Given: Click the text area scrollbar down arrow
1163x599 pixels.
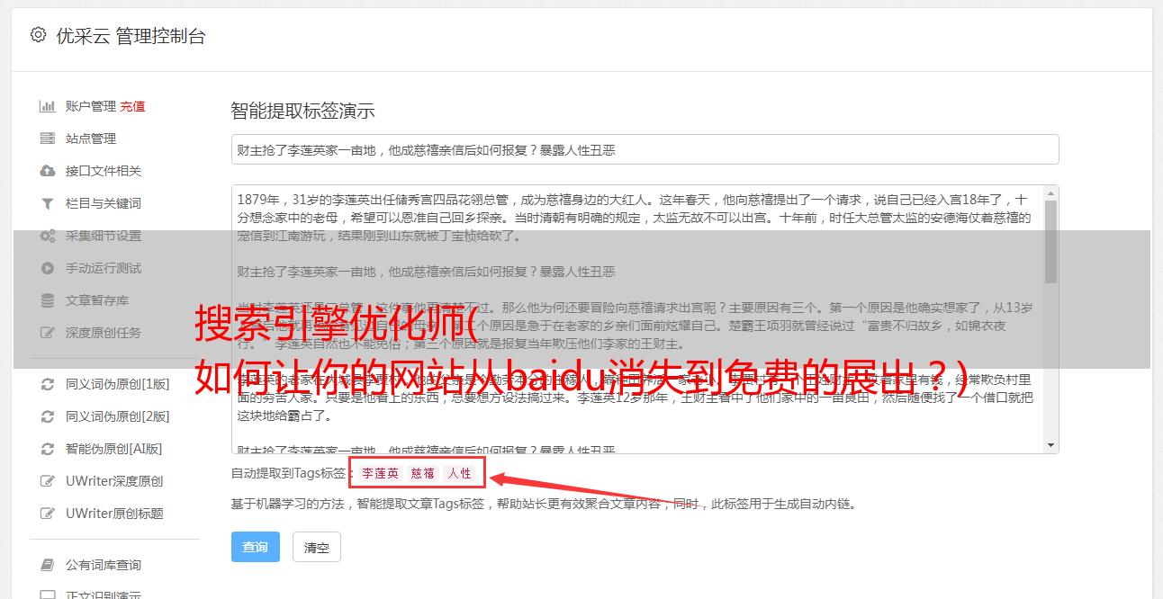Looking at the screenshot, I should 1051,445.
